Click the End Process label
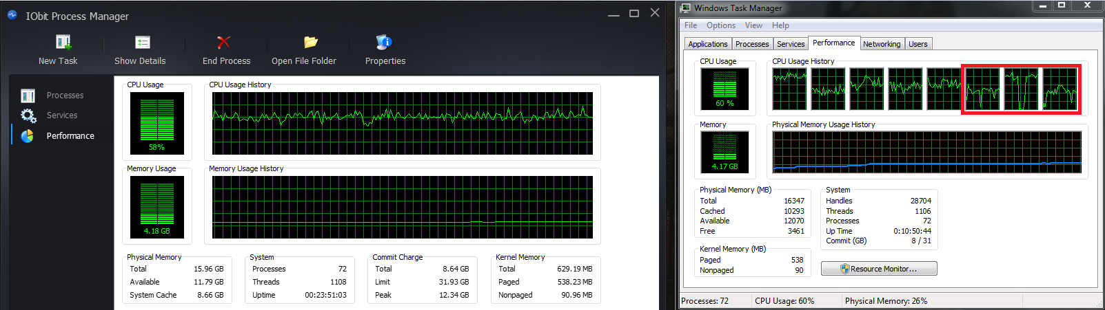Viewport: 1105px width, 310px height. pyautogui.click(x=227, y=61)
